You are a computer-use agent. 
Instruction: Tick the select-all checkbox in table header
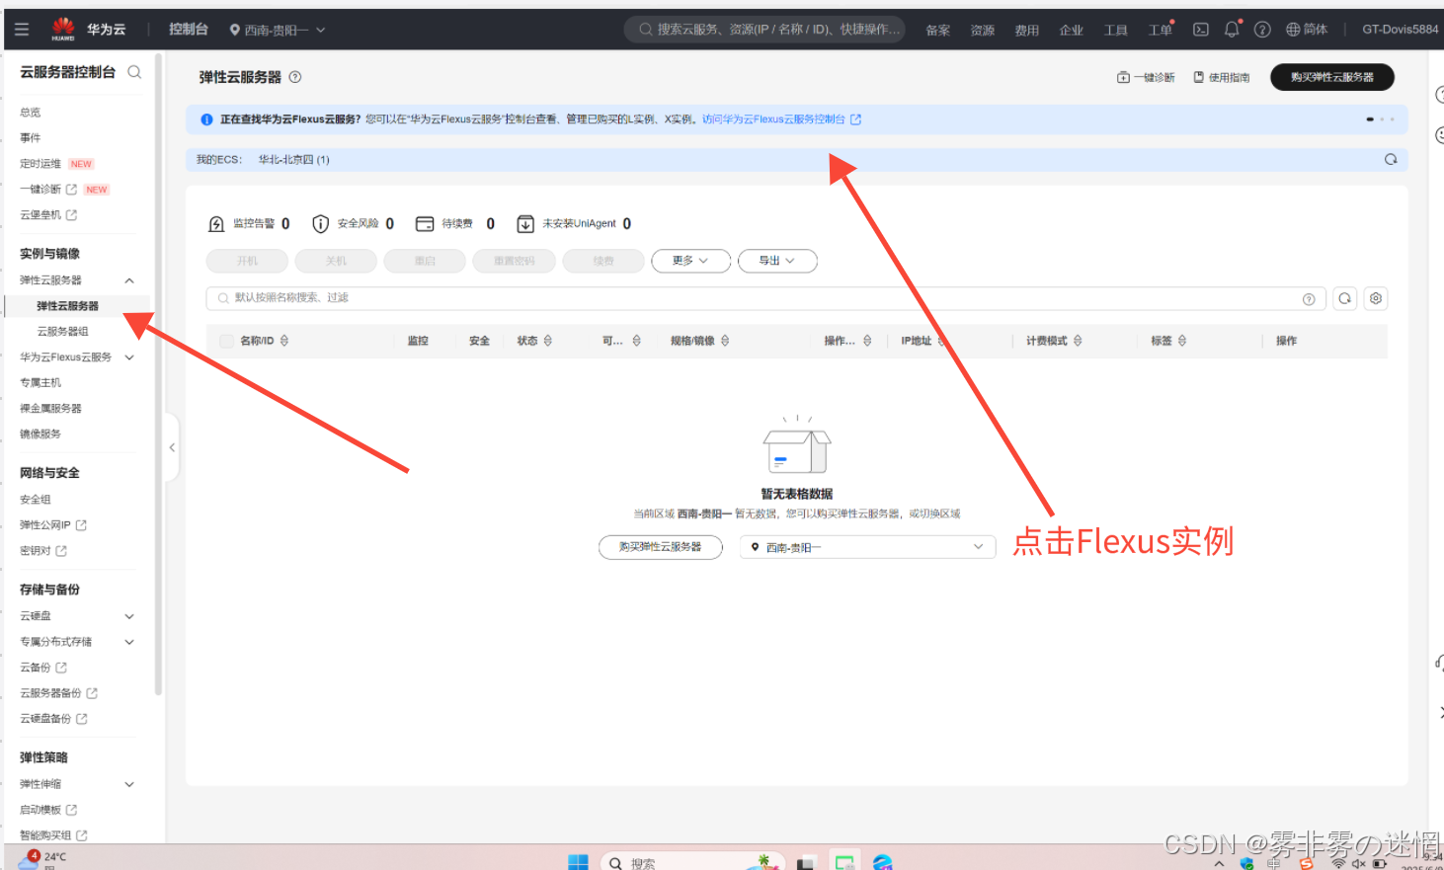226,341
